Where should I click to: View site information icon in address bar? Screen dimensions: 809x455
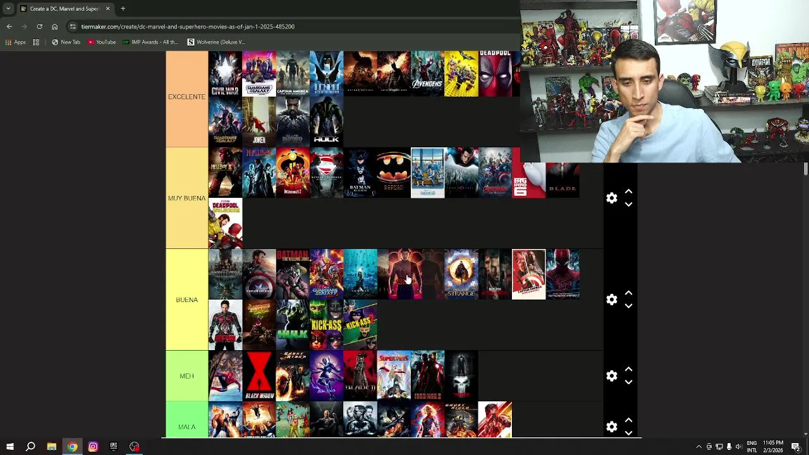73,27
